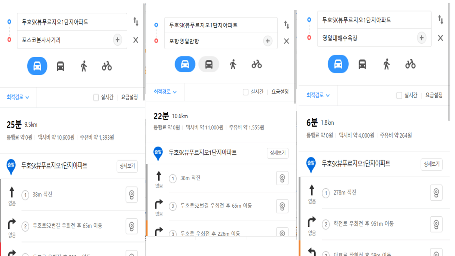Image resolution: width=455 pixels, height=256 pixels.
Task: Open 최적경로 dropdown in 6분 route panel
Action: [x=318, y=95]
